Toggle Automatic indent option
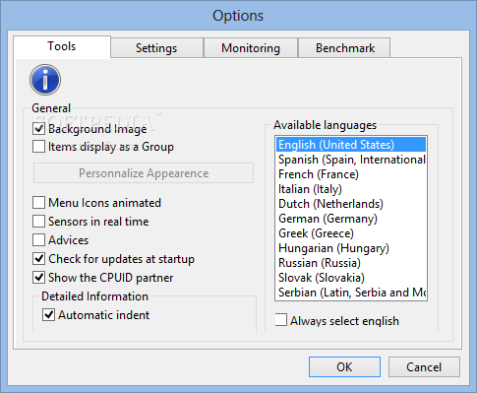Viewport: 477px width, 393px height. coord(48,315)
